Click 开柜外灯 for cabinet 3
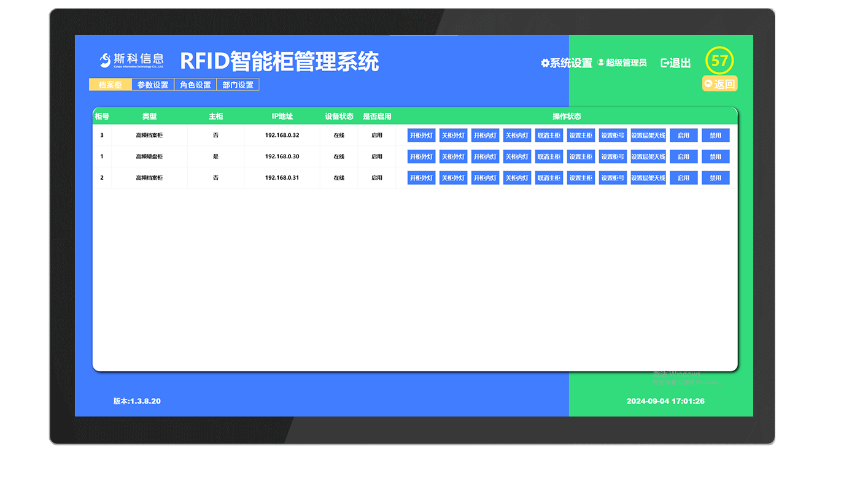Image resolution: width=841 pixels, height=484 pixels. (x=421, y=135)
